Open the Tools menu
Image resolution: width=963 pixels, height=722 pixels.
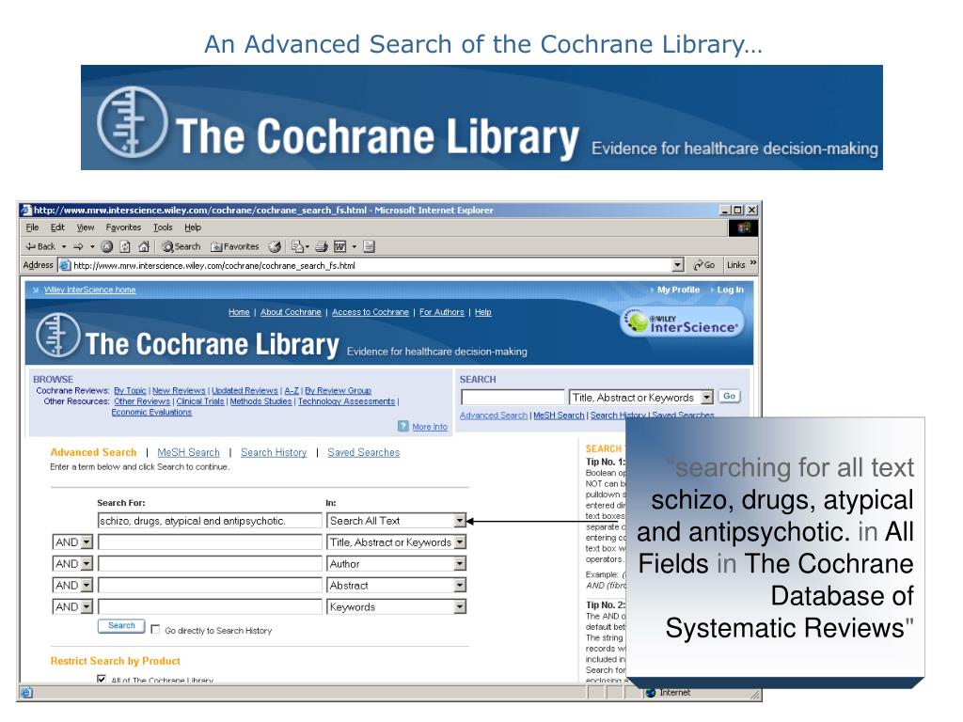pos(163,228)
